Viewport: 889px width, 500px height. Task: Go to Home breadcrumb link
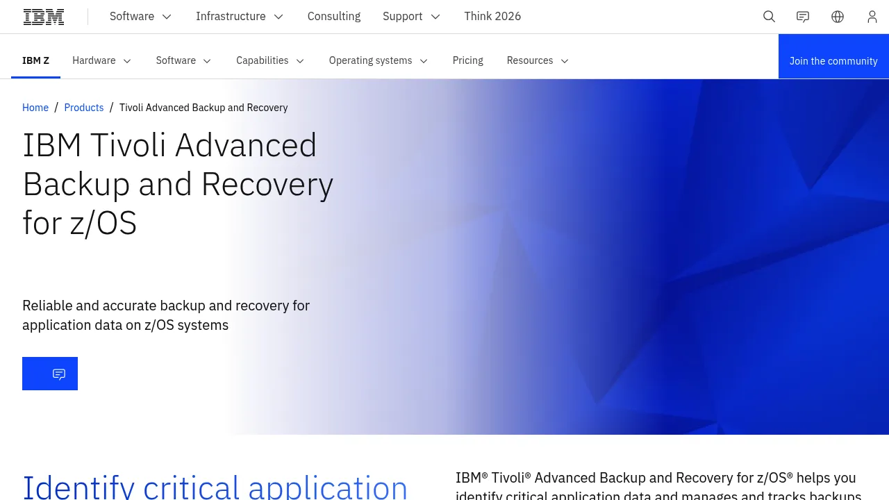click(35, 108)
